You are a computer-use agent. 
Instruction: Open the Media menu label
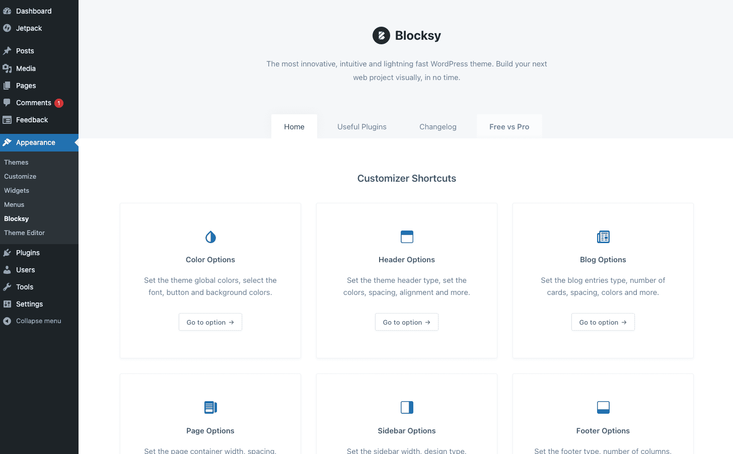pos(26,68)
